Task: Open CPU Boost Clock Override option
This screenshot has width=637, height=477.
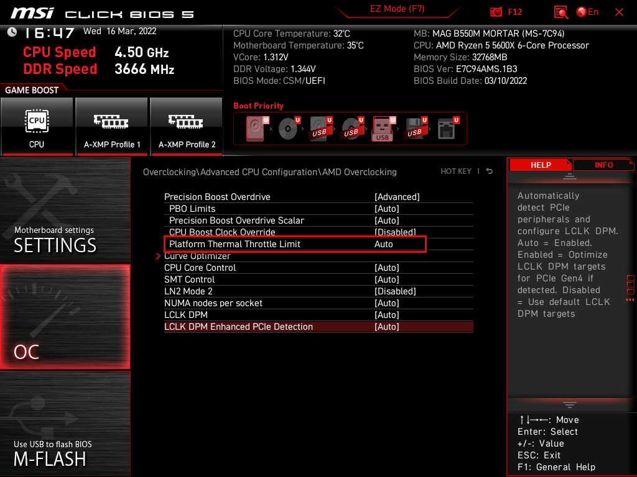Action: click(x=318, y=232)
